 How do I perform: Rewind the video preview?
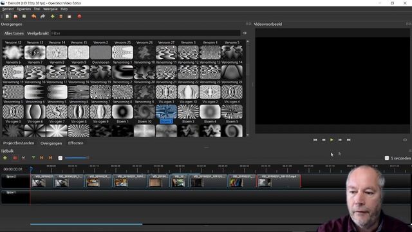323,140
